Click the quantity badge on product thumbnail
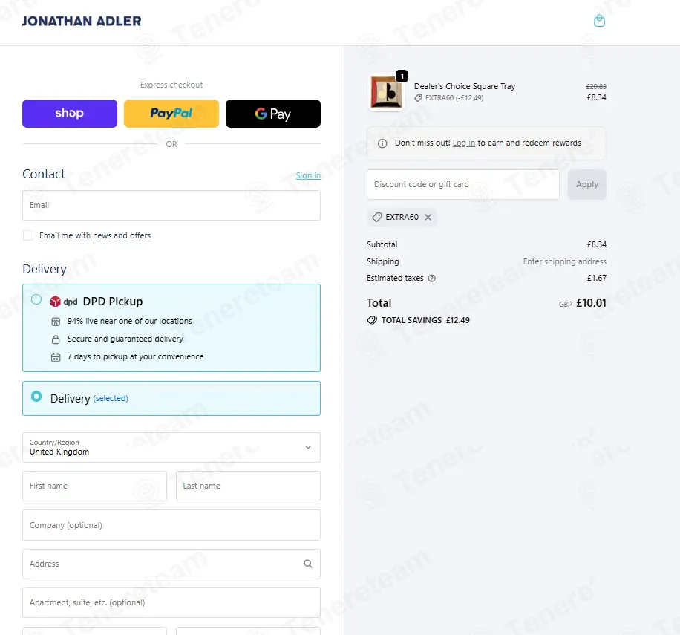This screenshot has height=635, width=680. click(x=402, y=76)
